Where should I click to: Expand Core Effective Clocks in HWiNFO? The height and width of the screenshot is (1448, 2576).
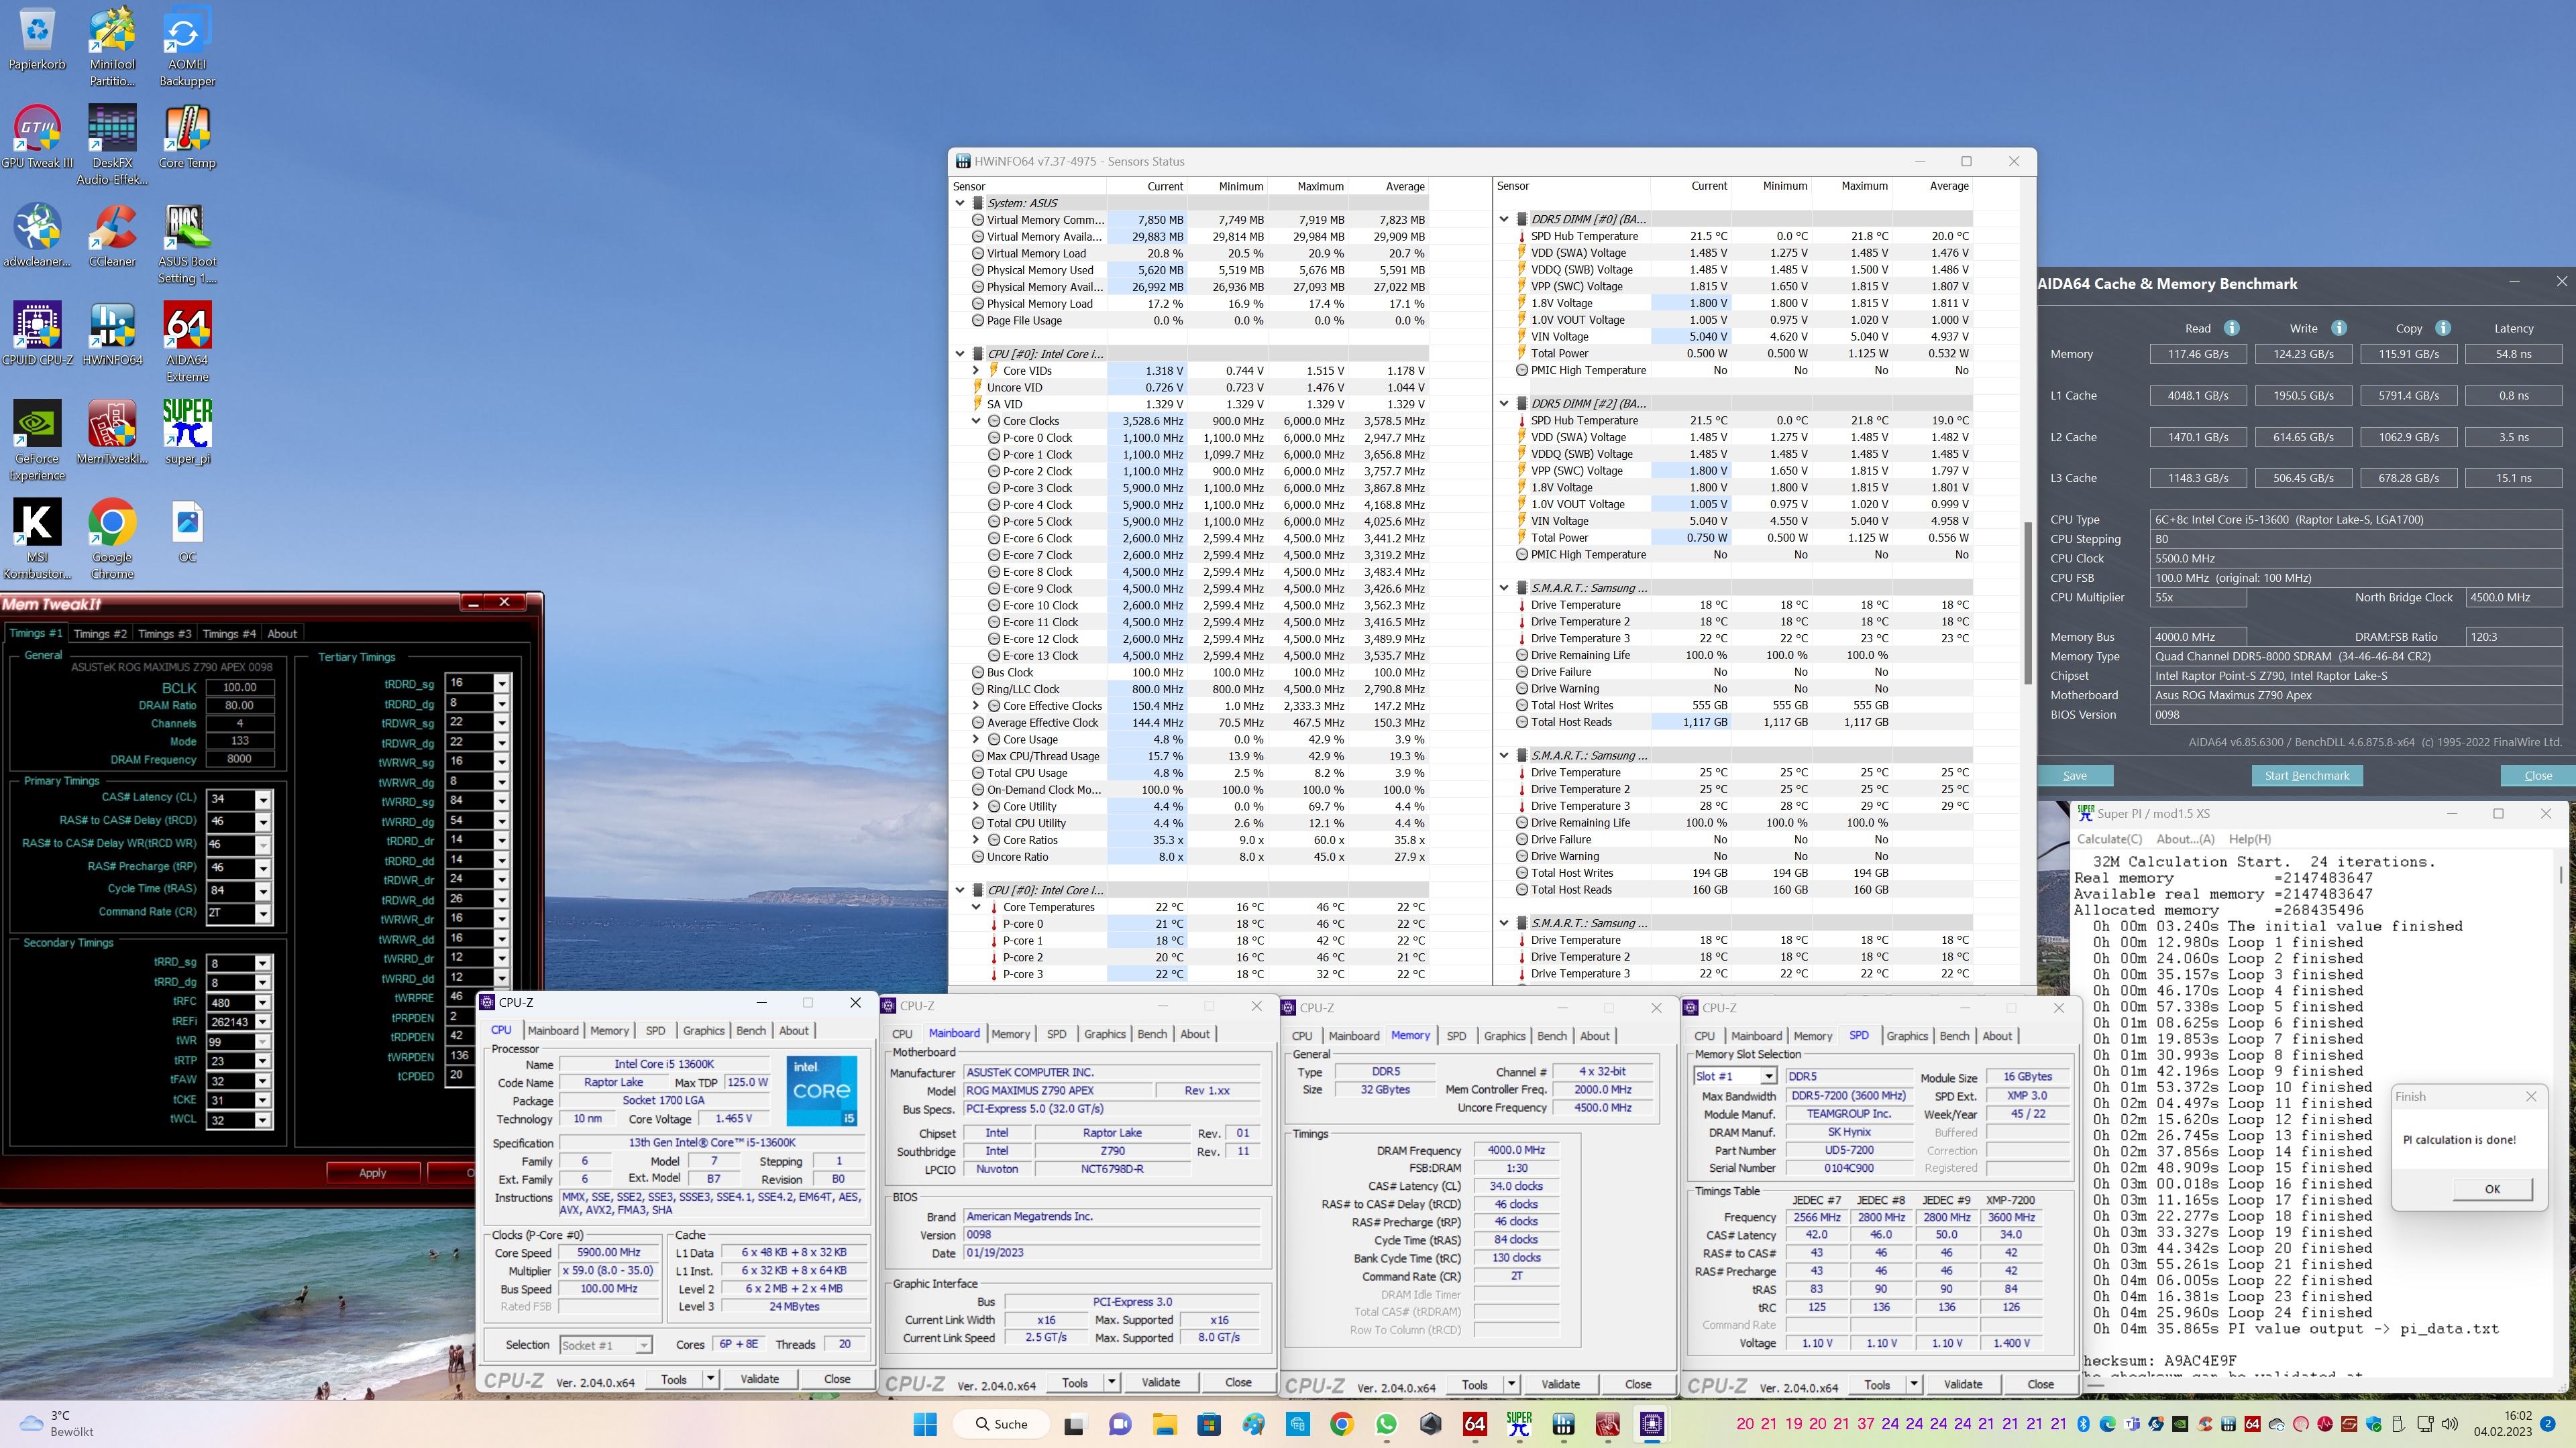pos(976,705)
